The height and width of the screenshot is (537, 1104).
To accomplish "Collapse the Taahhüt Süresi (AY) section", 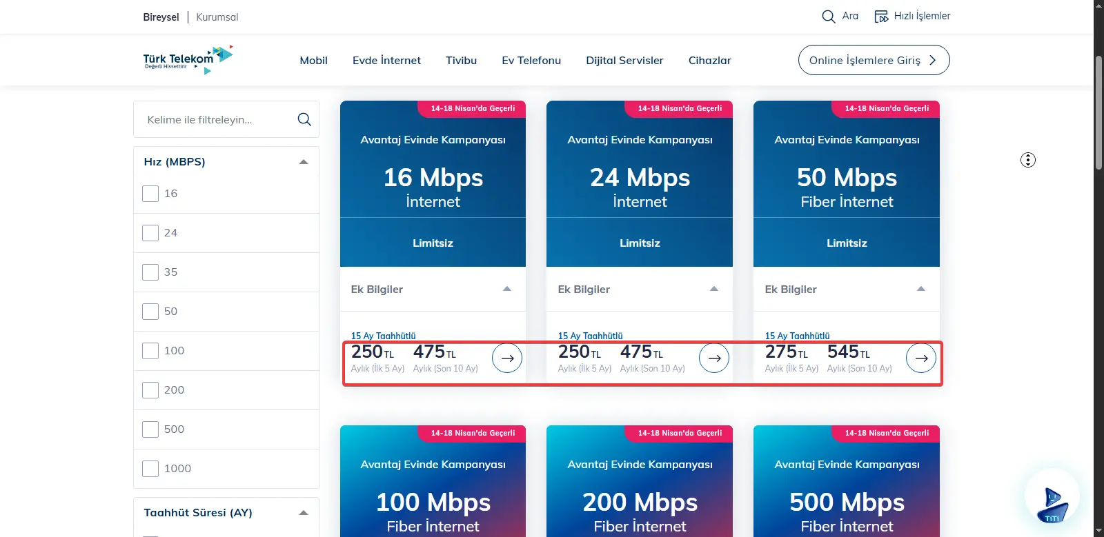I will [304, 513].
